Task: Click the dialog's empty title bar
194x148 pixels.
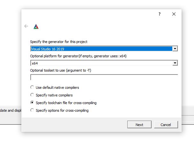Action: tap(89, 14)
